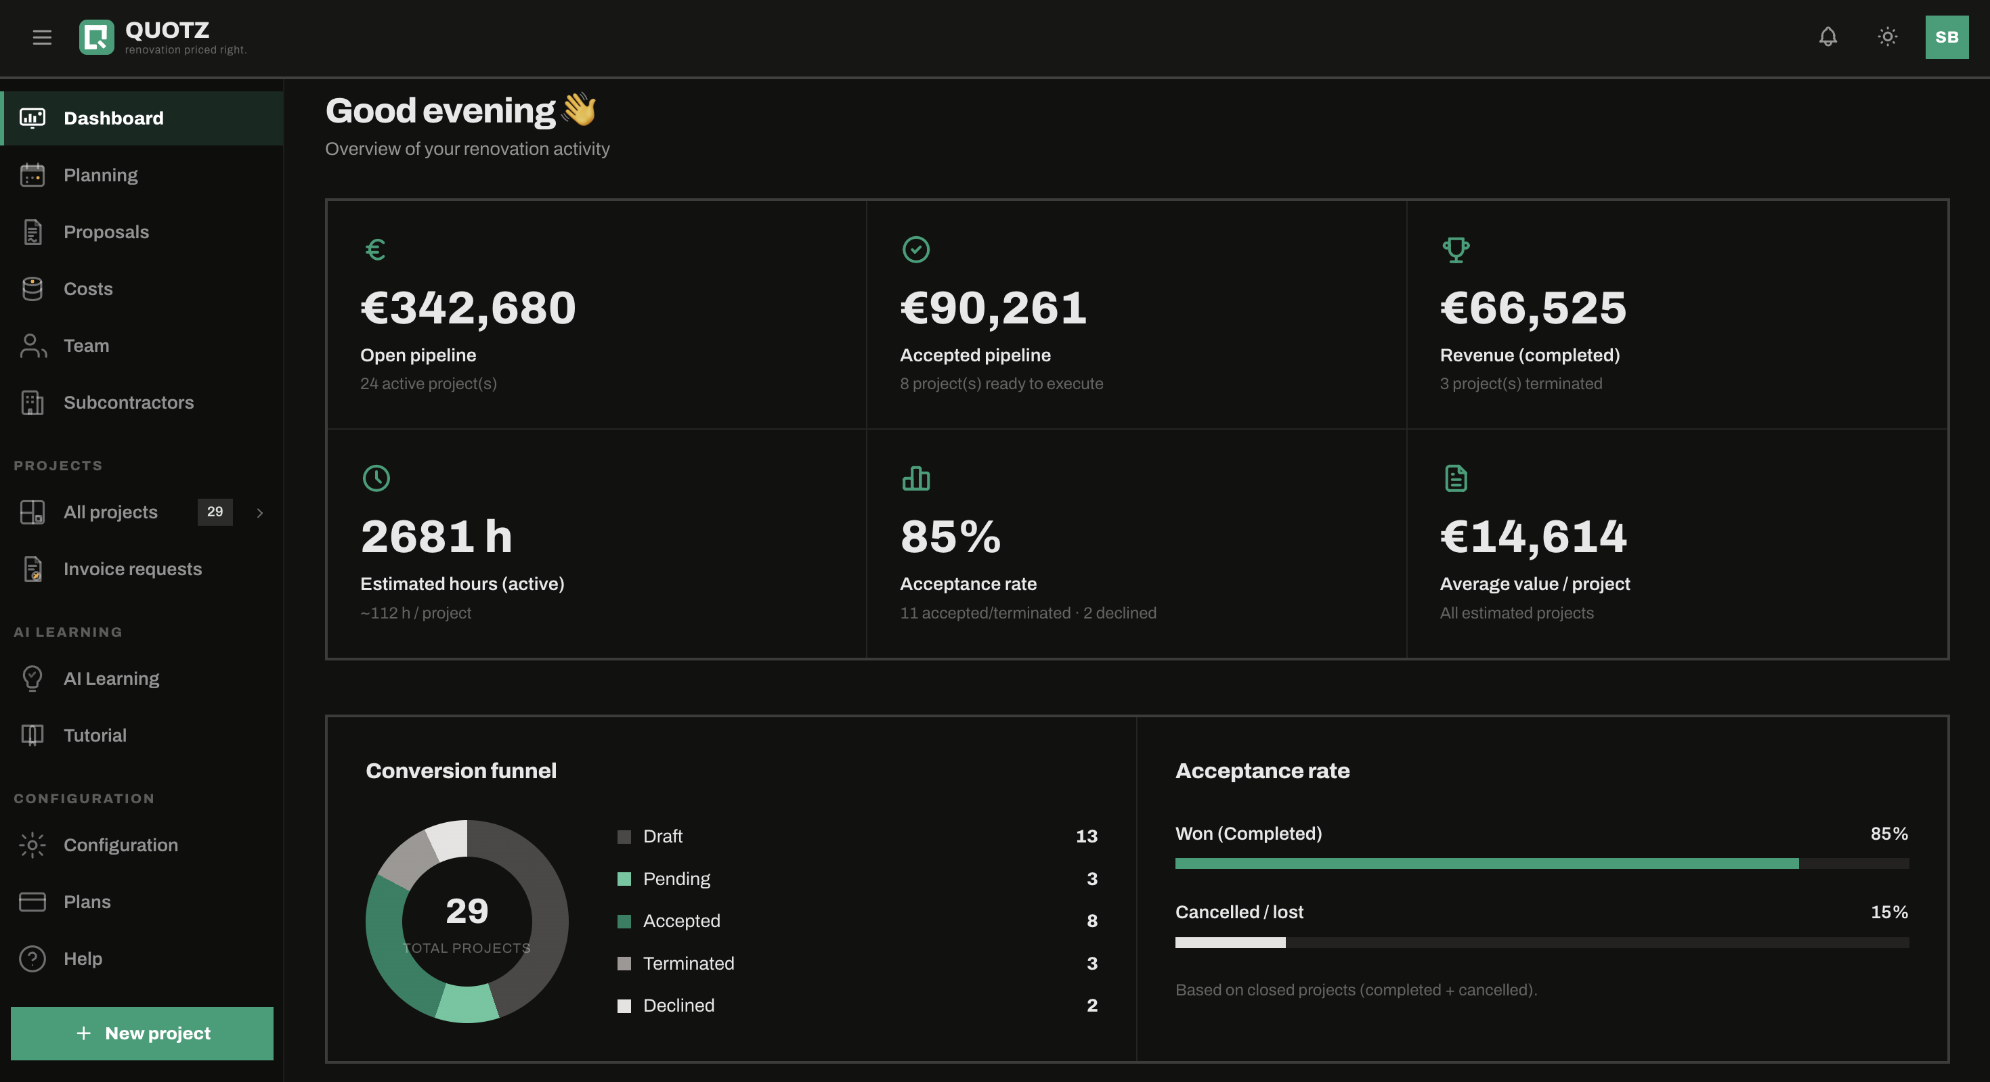Click the Subcontractors building icon
This screenshot has width=1990, height=1082.
[x=33, y=402]
